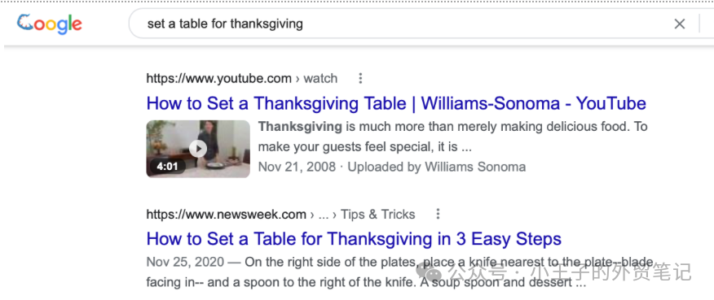This screenshot has width=714, height=300.
Task: Click the '...' breadcrumb segment after newsweek.com
Action: click(x=324, y=215)
